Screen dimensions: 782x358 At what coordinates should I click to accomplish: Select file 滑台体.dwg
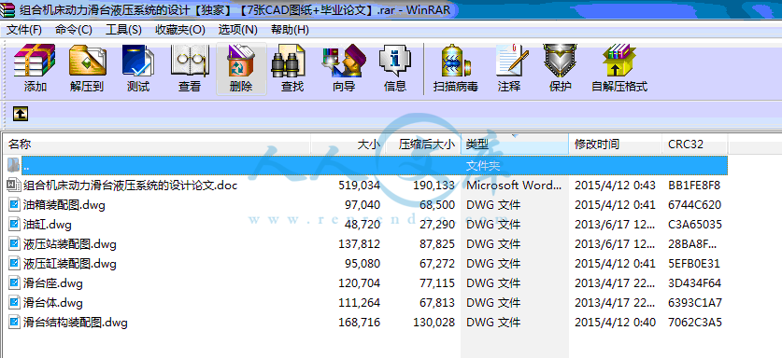[53, 303]
